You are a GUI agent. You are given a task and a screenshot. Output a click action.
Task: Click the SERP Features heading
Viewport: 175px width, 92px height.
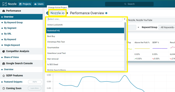(14, 76)
